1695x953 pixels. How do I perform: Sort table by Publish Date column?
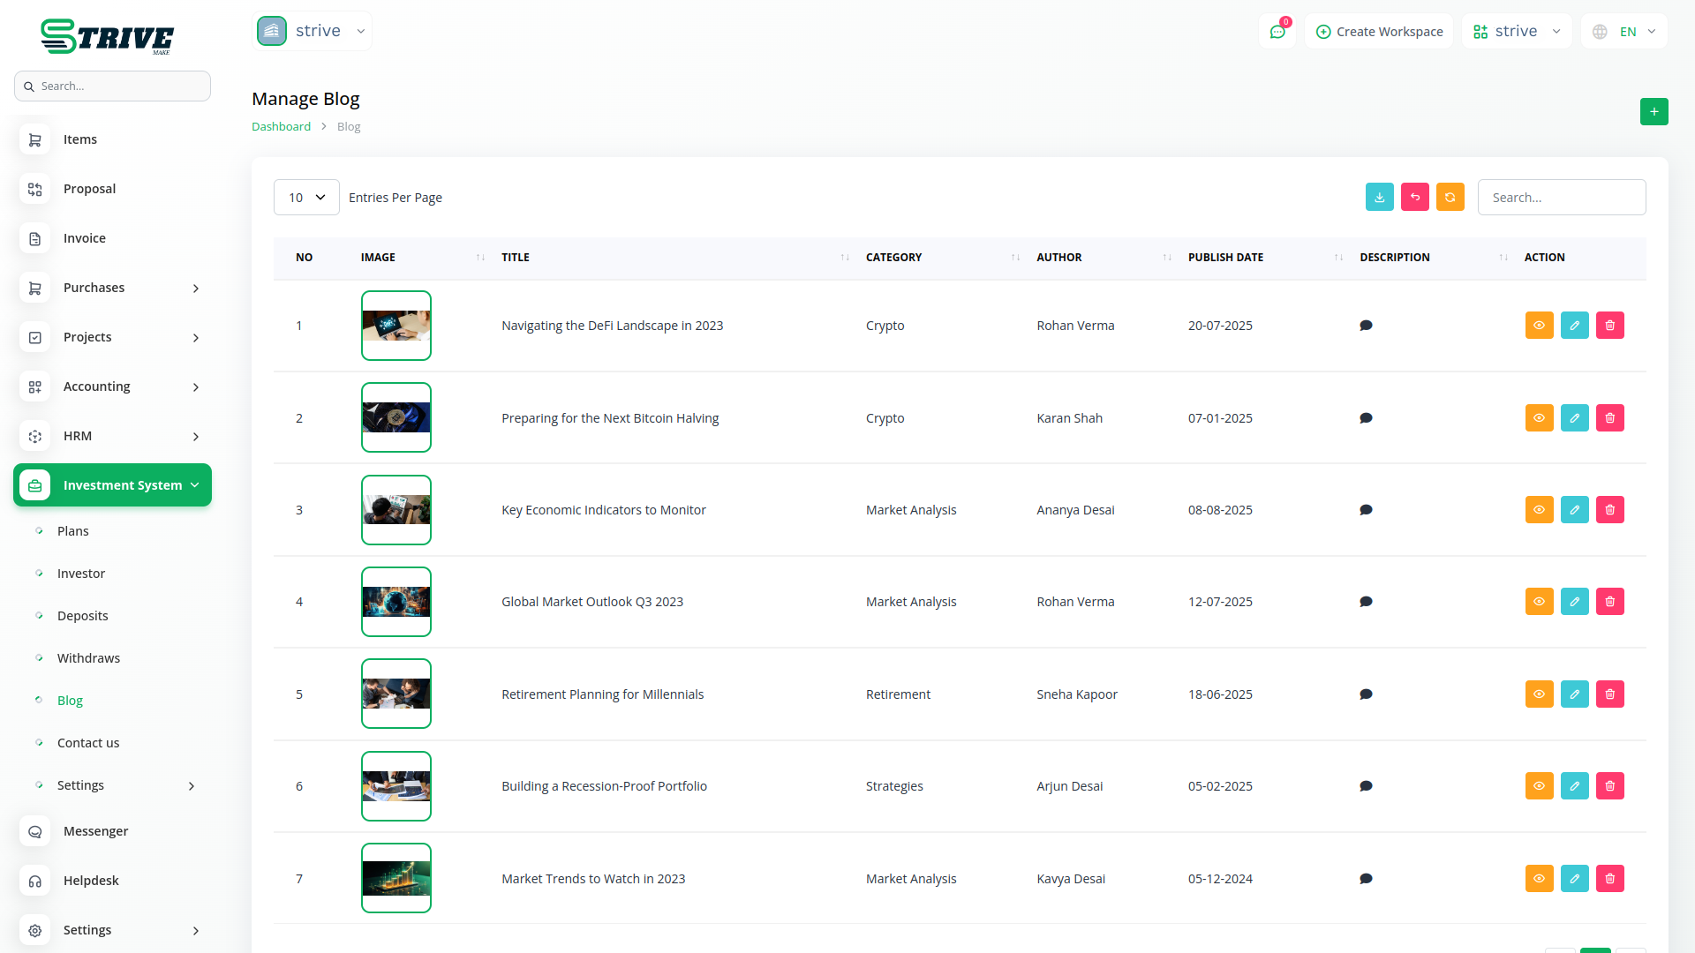click(1225, 258)
